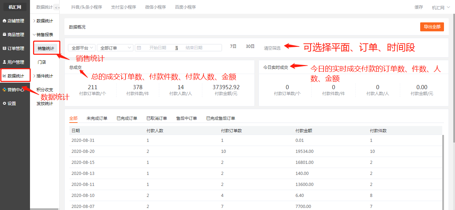
Task: Click the 付款件数 column header
Action: click(378, 130)
